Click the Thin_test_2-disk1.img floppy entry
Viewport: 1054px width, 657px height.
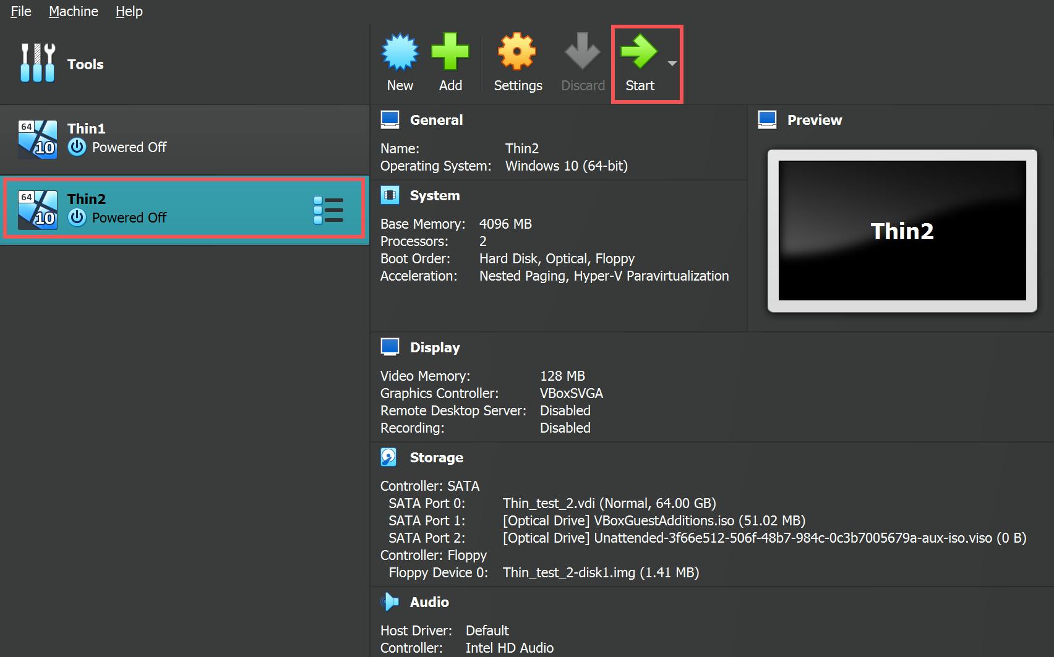pyautogui.click(x=601, y=572)
